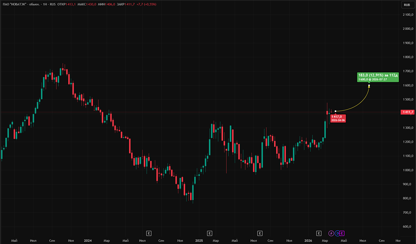Click the purple lightning event icon
This screenshot has height=244, width=416.
pyautogui.click(x=331, y=233)
